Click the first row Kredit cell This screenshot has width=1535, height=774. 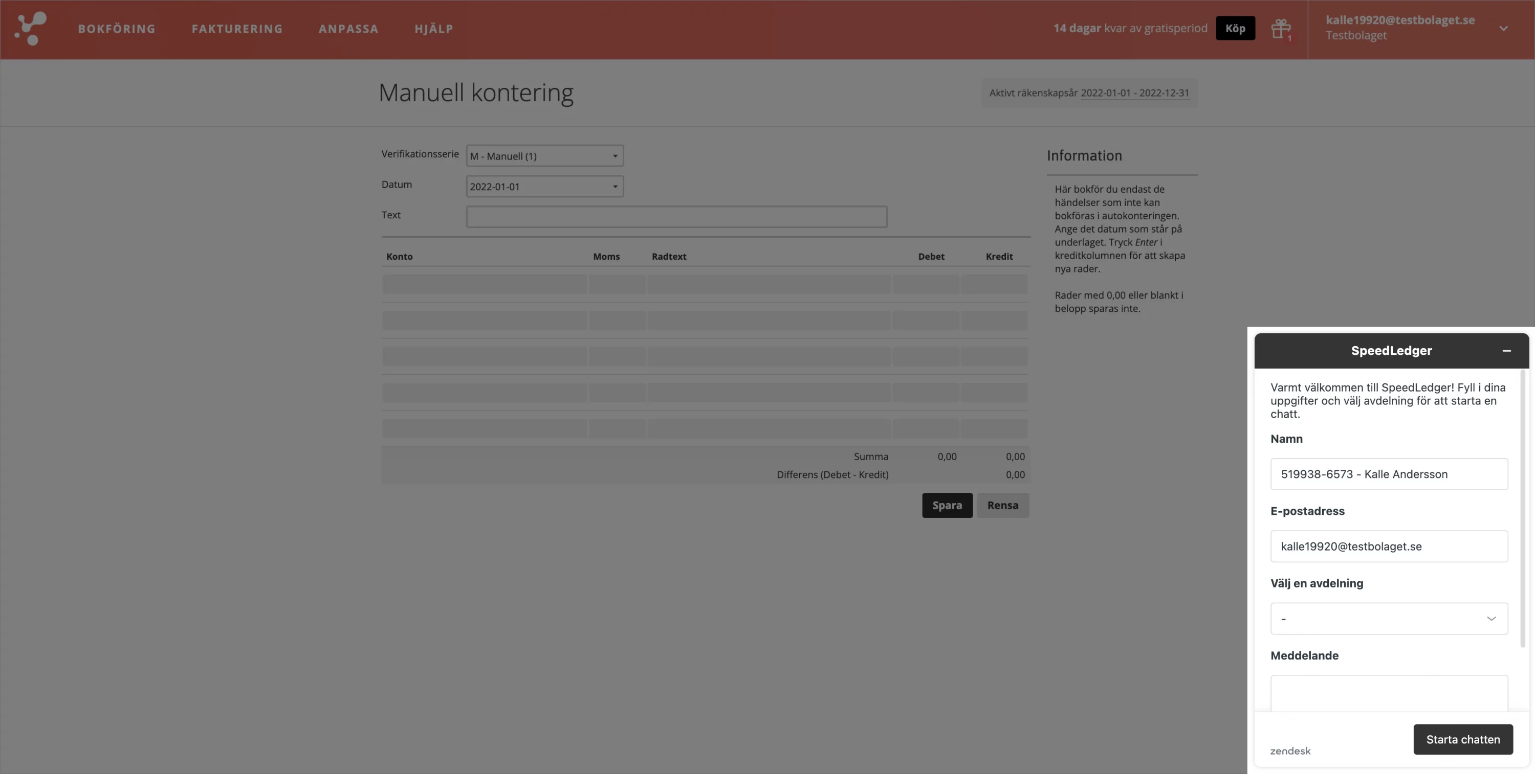(994, 284)
